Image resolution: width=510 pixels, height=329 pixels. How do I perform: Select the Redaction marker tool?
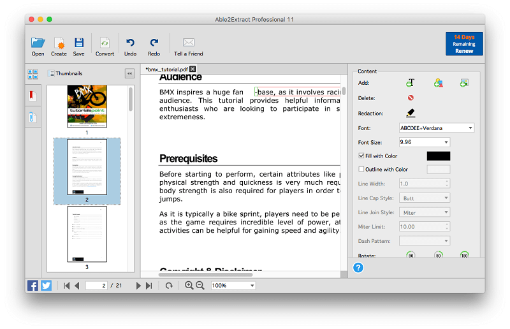(x=411, y=113)
